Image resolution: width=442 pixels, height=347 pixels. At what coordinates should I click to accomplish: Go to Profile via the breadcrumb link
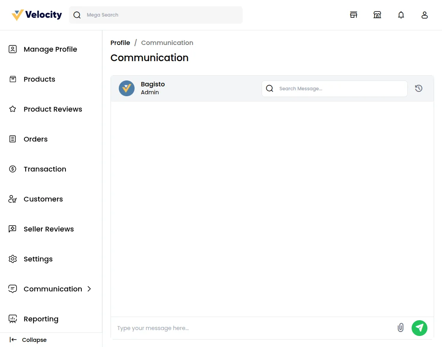(120, 43)
